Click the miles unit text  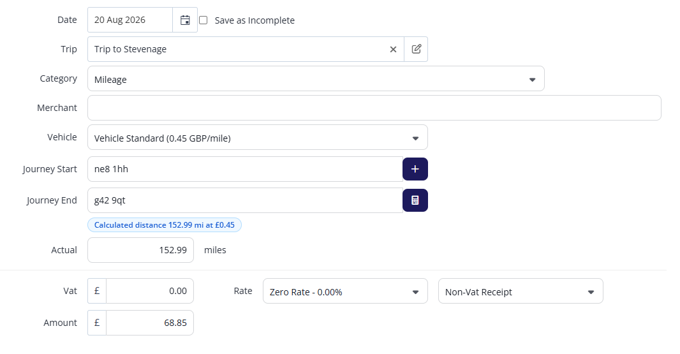pyautogui.click(x=215, y=250)
